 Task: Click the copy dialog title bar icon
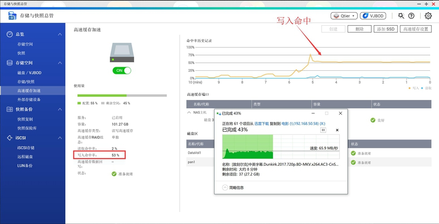pyautogui.click(x=219, y=113)
